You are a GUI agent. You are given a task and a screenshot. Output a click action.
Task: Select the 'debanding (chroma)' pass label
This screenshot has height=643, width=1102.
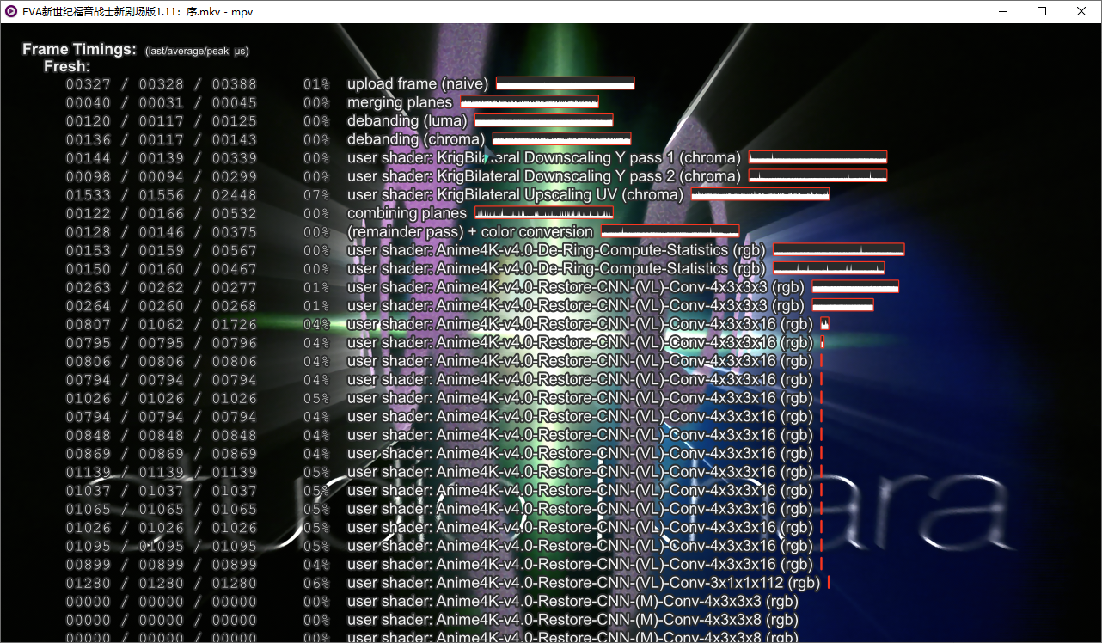click(416, 139)
